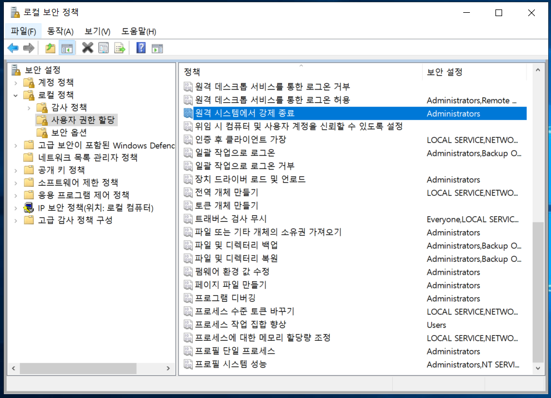Screen dimensions: 551x398
Task: Click the icon beside 프로필 시스템 성능
Action: coord(188,364)
